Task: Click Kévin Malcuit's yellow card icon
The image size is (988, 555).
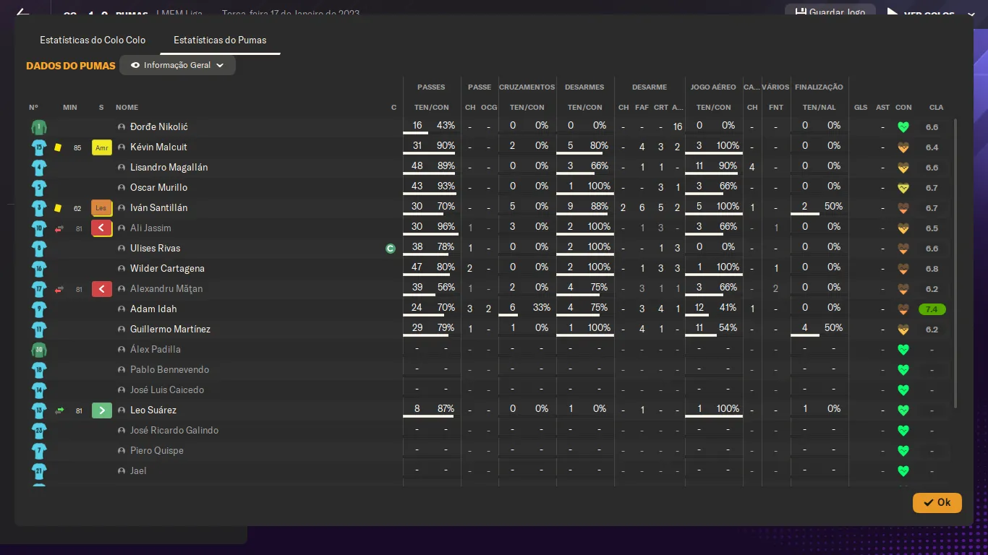Action: tap(58, 147)
